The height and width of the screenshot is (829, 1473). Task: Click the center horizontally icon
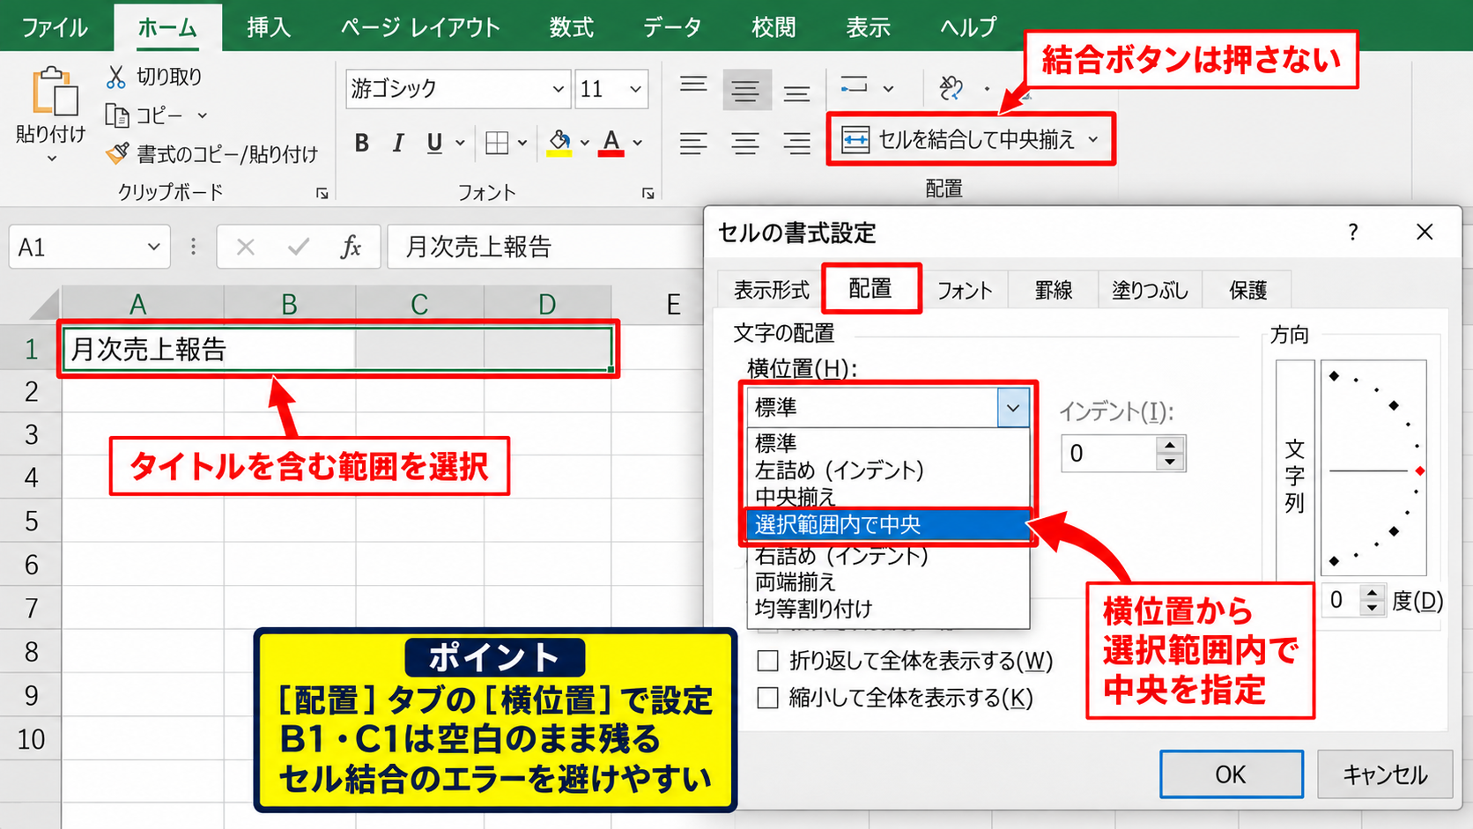tap(745, 143)
